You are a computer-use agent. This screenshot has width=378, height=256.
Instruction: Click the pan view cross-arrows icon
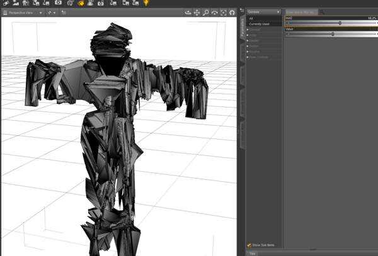tap(197, 12)
